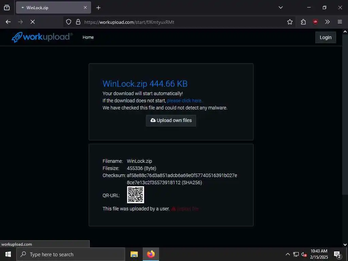348x261 pixels.
Task: Click the Login button
Action: 326,37
